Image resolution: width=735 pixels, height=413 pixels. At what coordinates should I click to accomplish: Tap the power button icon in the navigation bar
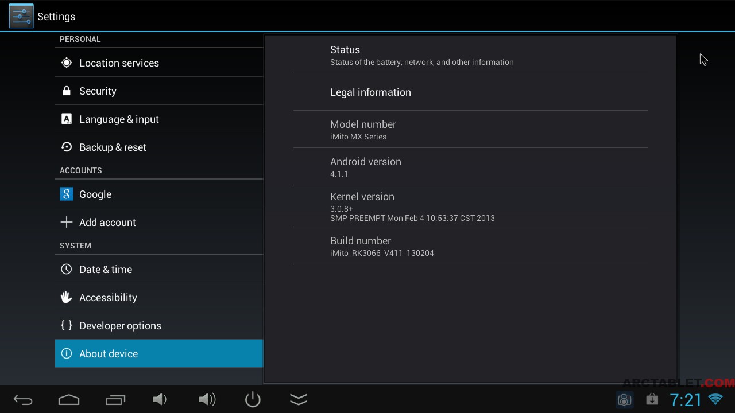(x=253, y=399)
